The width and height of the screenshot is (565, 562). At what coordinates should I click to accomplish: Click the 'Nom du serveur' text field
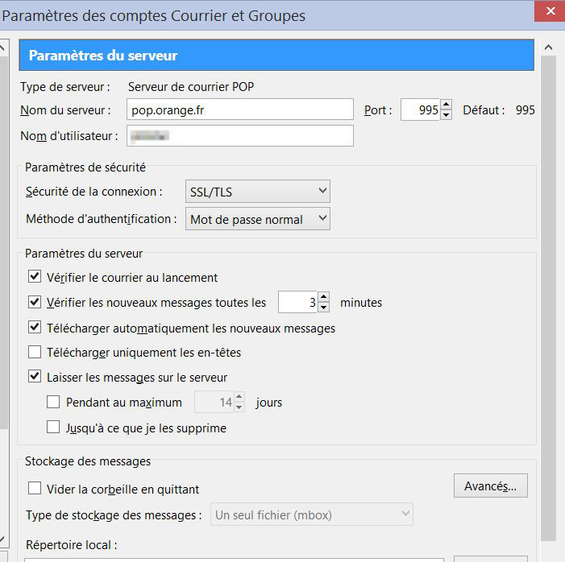[239, 110]
